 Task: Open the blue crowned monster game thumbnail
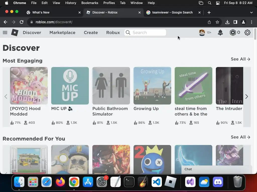tap(152, 159)
